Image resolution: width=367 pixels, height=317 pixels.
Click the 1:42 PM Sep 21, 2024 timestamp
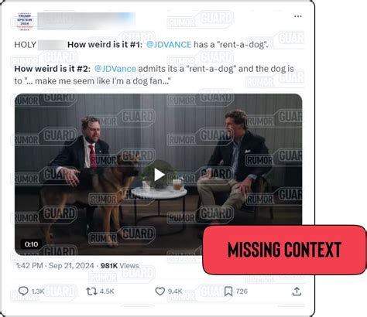[55, 266]
